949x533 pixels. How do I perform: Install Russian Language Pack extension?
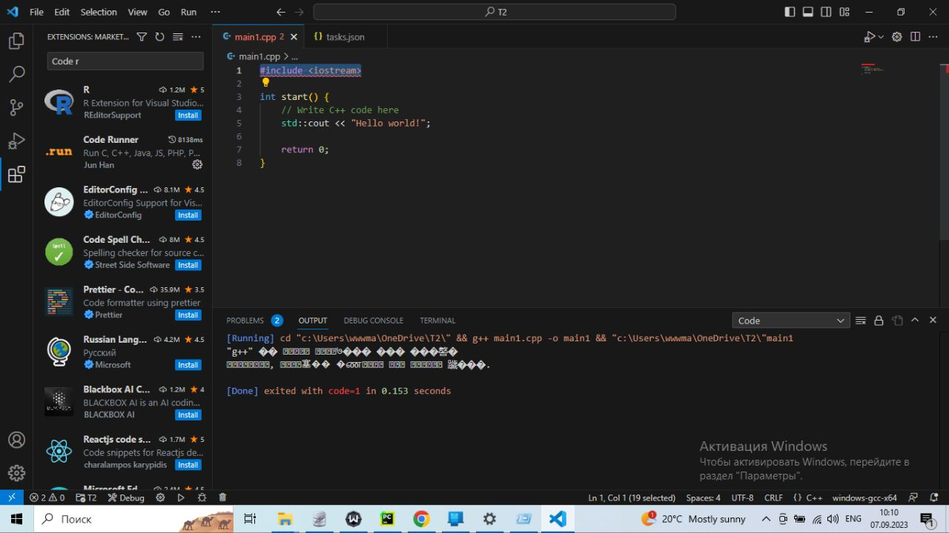pos(188,365)
